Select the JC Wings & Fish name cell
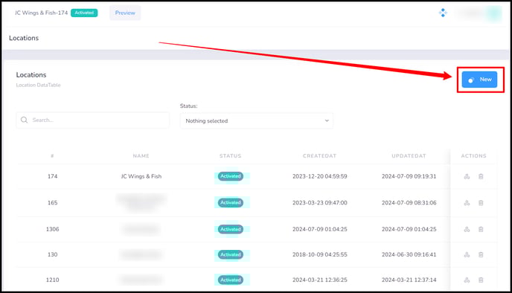The width and height of the screenshot is (512, 293). [141, 176]
